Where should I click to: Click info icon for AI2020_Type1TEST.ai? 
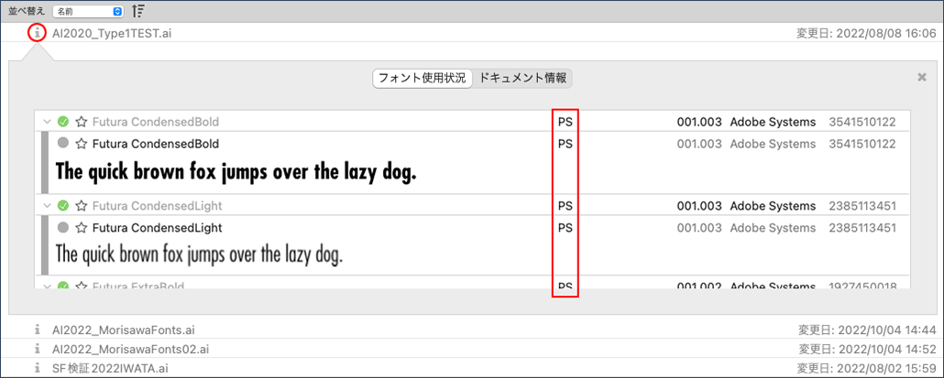[x=38, y=33]
